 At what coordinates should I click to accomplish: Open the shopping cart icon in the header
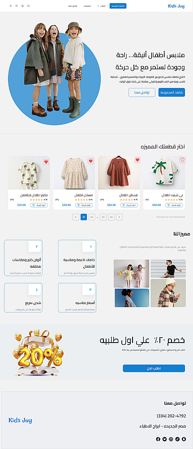coord(22,6)
